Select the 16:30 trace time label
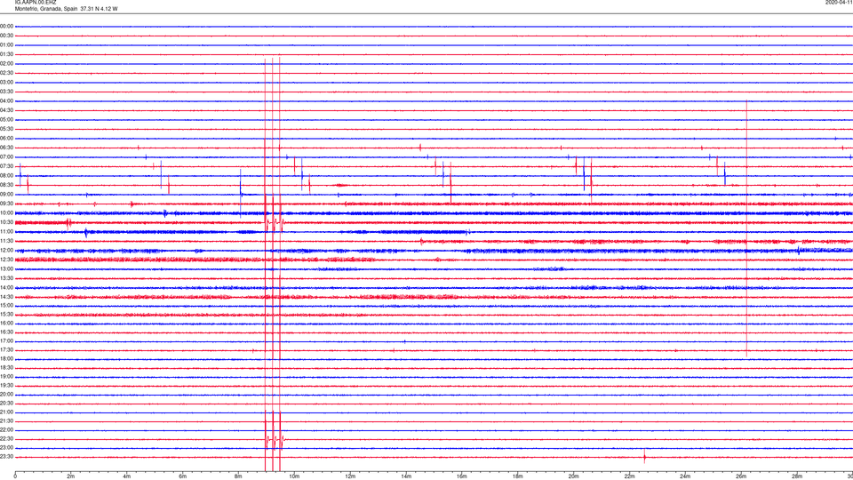The width and height of the screenshot is (853, 480). click(6, 332)
